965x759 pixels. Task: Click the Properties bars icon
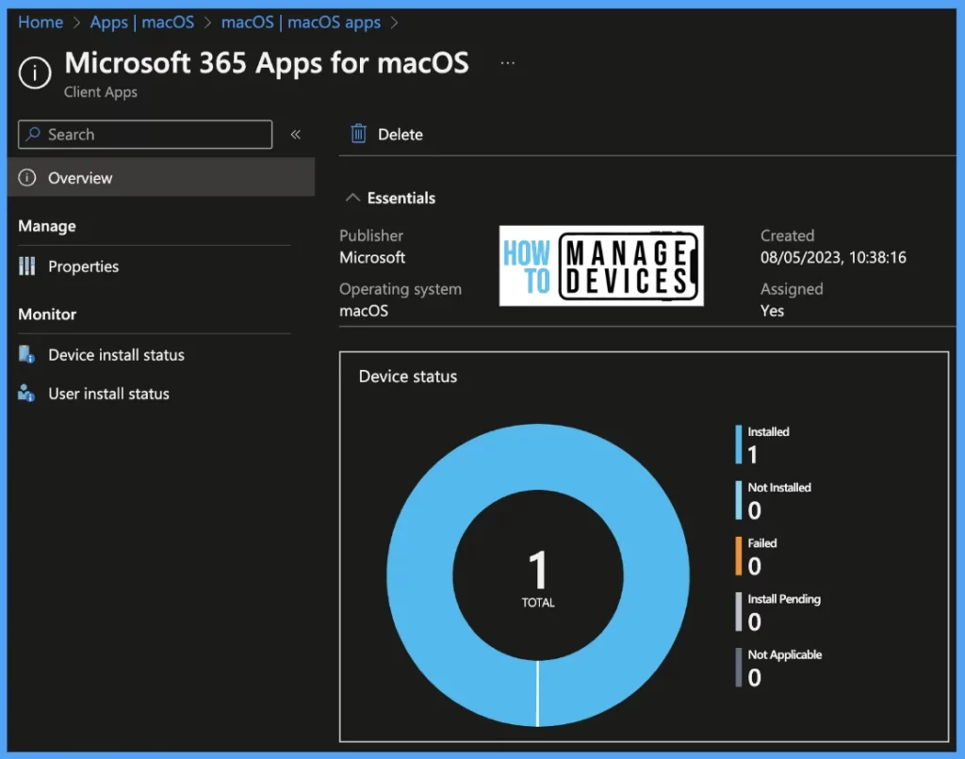27,266
